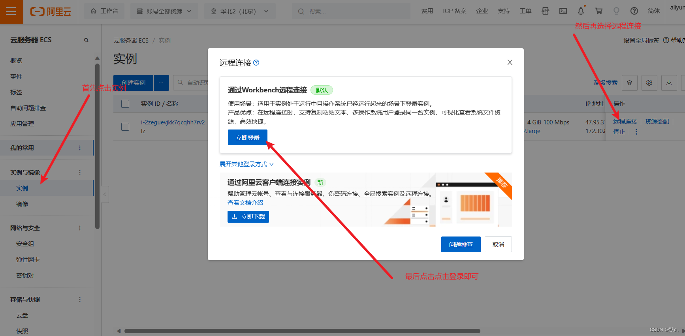Select 事件 in sidebar
The image size is (685, 336).
click(x=16, y=76)
